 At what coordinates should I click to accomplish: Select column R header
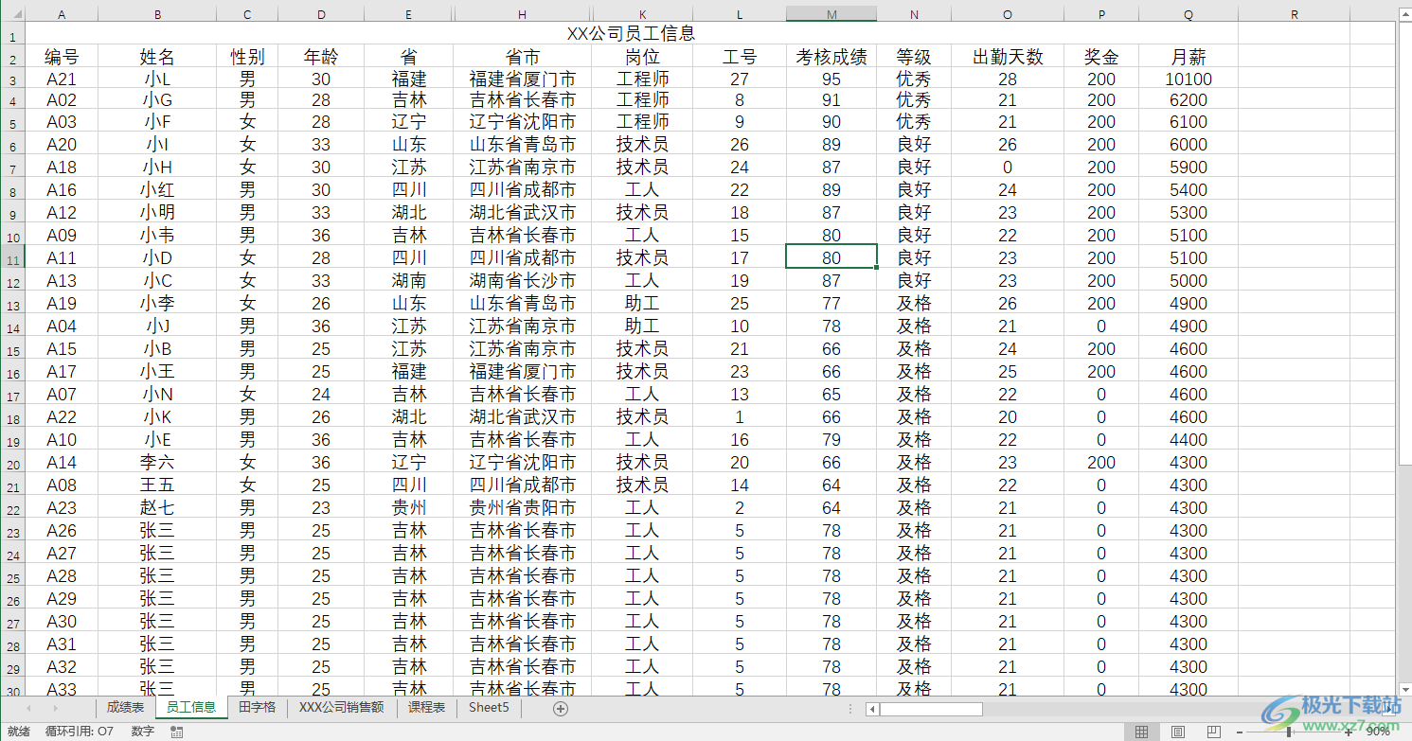tap(1294, 14)
